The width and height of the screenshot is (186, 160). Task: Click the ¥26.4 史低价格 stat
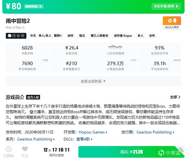71,50
